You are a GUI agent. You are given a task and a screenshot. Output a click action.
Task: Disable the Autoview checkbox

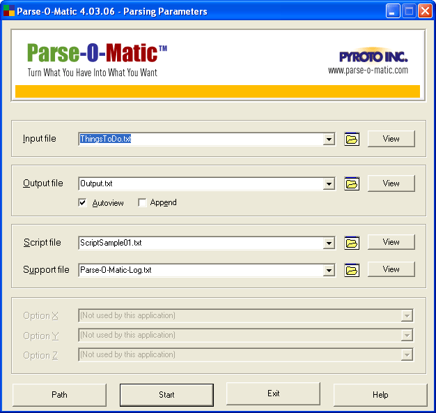83,203
